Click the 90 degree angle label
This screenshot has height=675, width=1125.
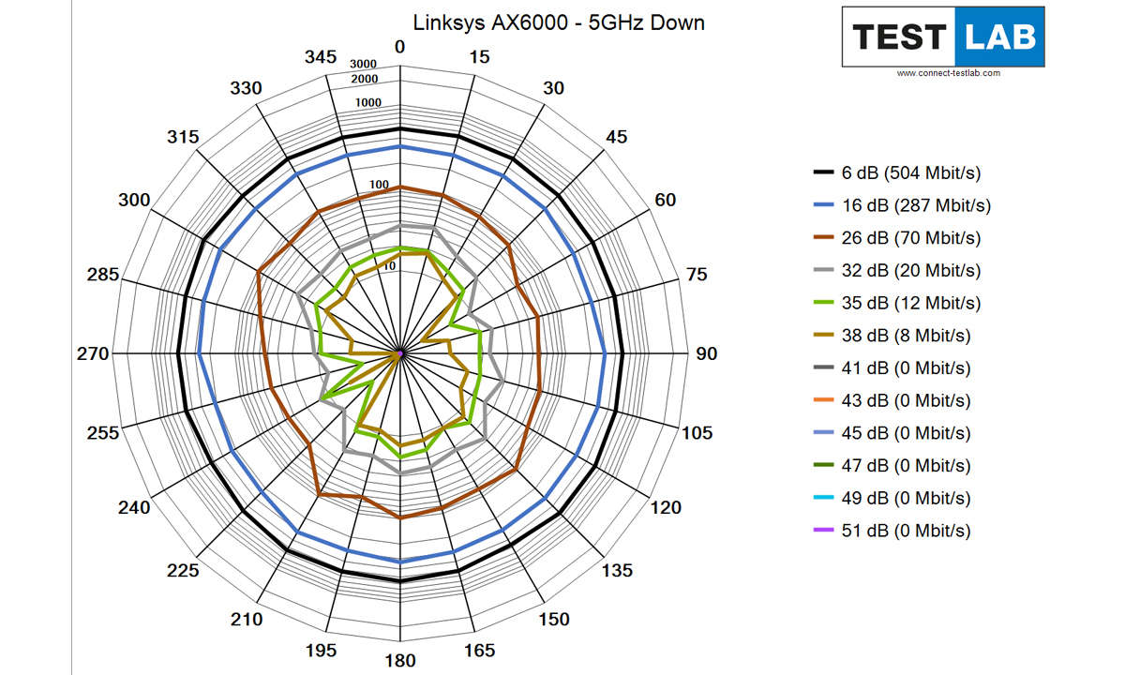(706, 353)
